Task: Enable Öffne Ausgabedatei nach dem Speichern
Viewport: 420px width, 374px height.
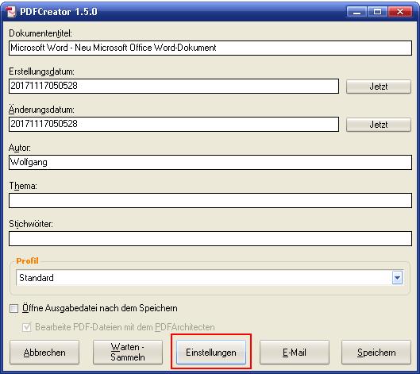Action: click(13, 308)
